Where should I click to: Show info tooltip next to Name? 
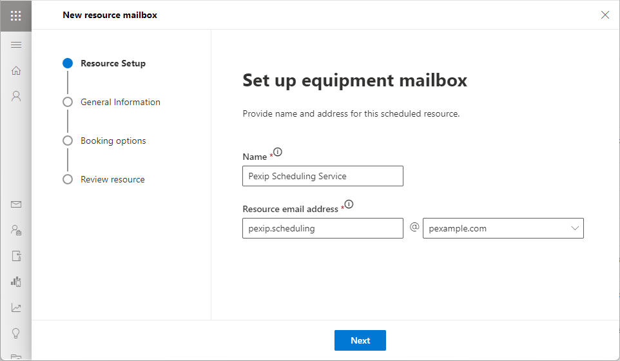click(x=278, y=153)
